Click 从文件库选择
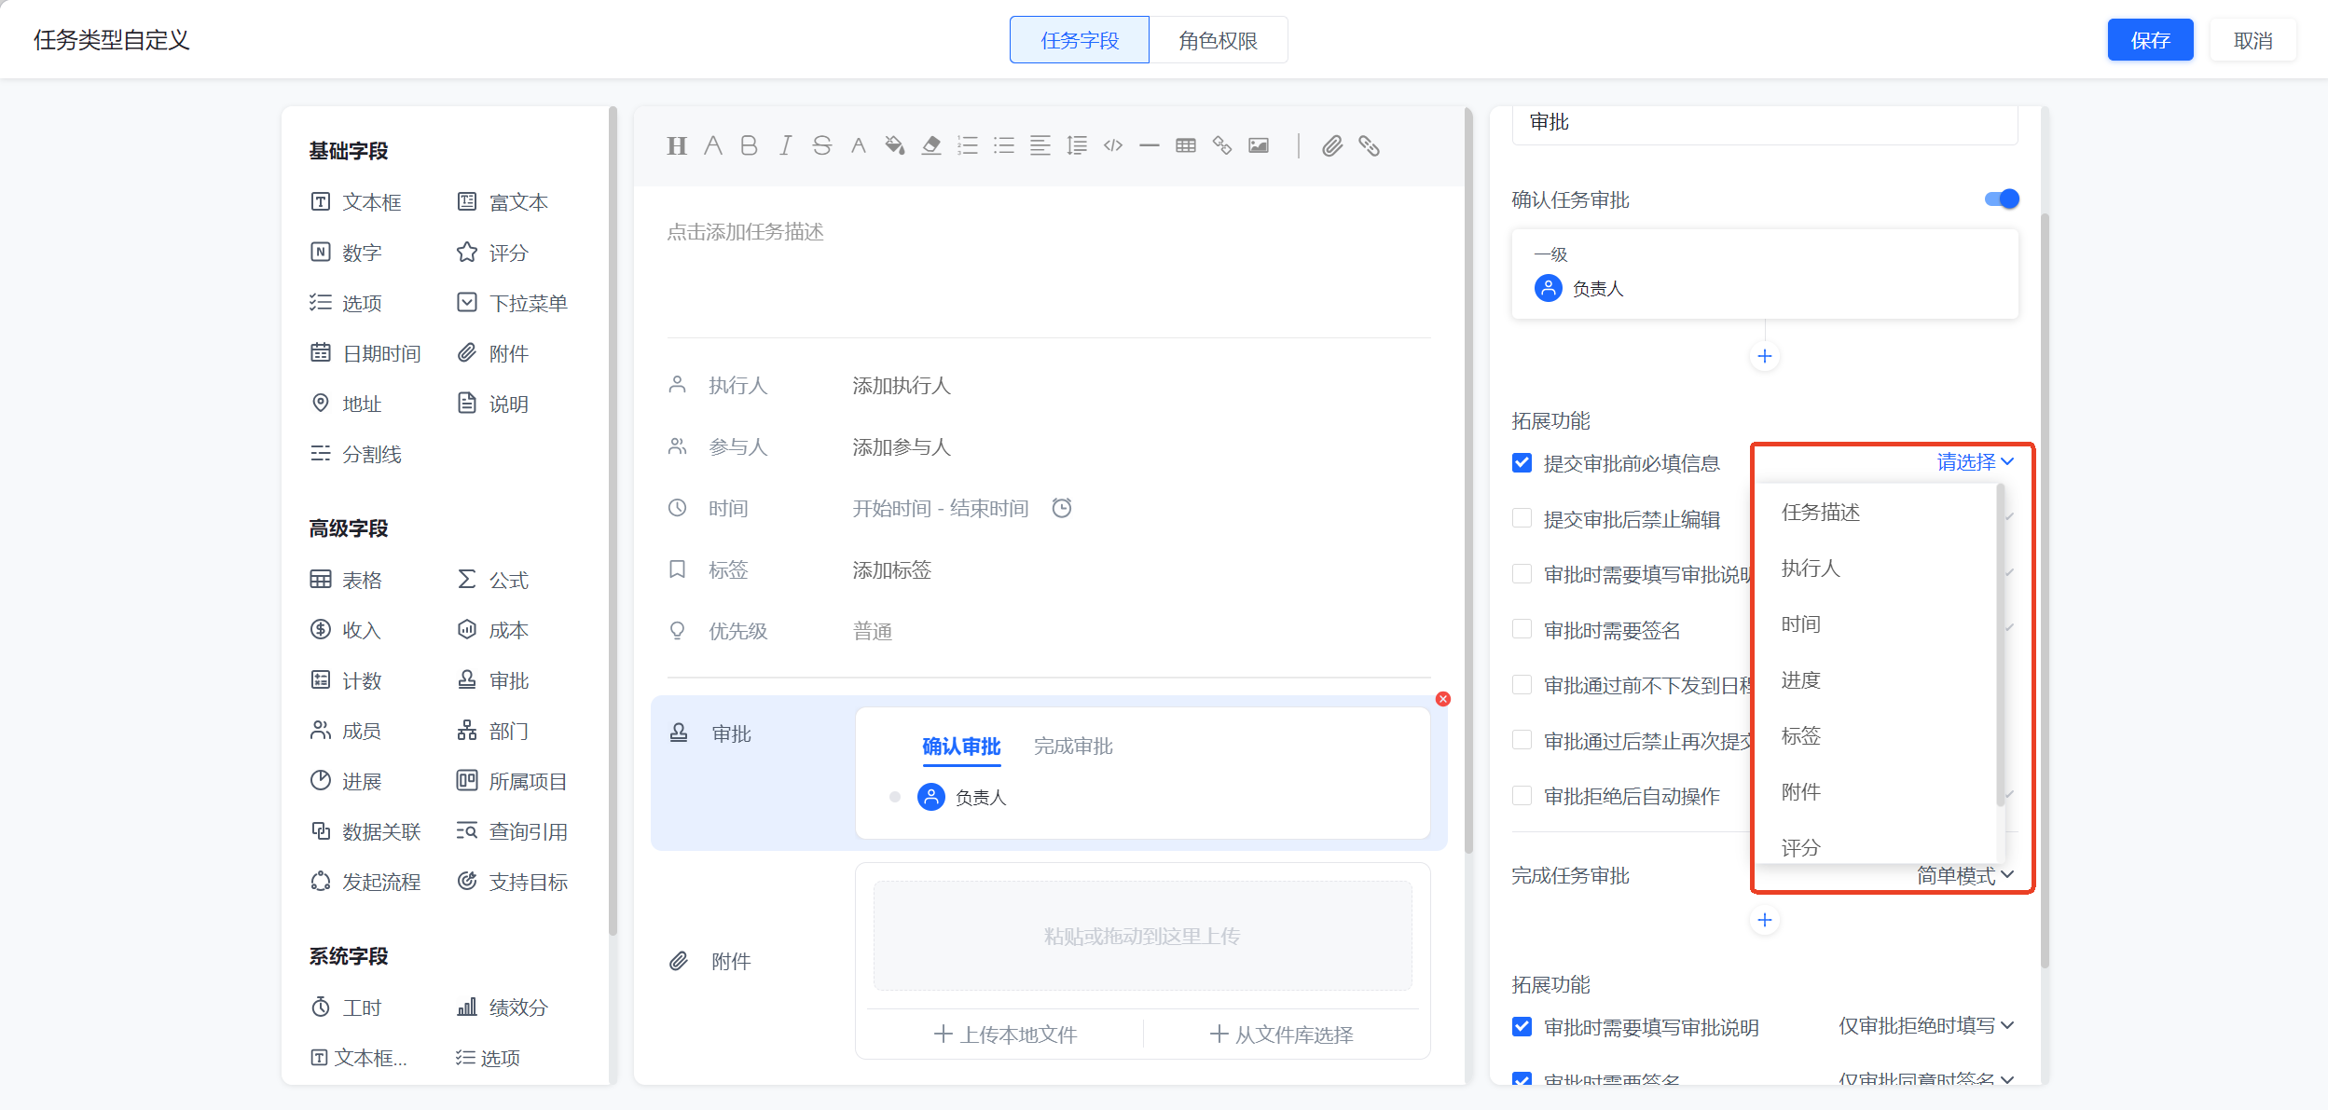The width and height of the screenshot is (2328, 1110). tap(1282, 1034)
